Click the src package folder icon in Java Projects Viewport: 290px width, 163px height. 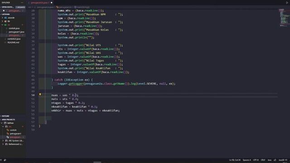click(6, 127)
